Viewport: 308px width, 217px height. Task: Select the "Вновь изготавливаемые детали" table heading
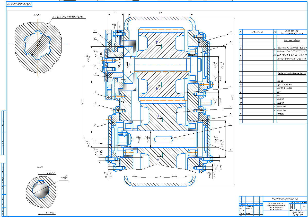pos(292,73)
